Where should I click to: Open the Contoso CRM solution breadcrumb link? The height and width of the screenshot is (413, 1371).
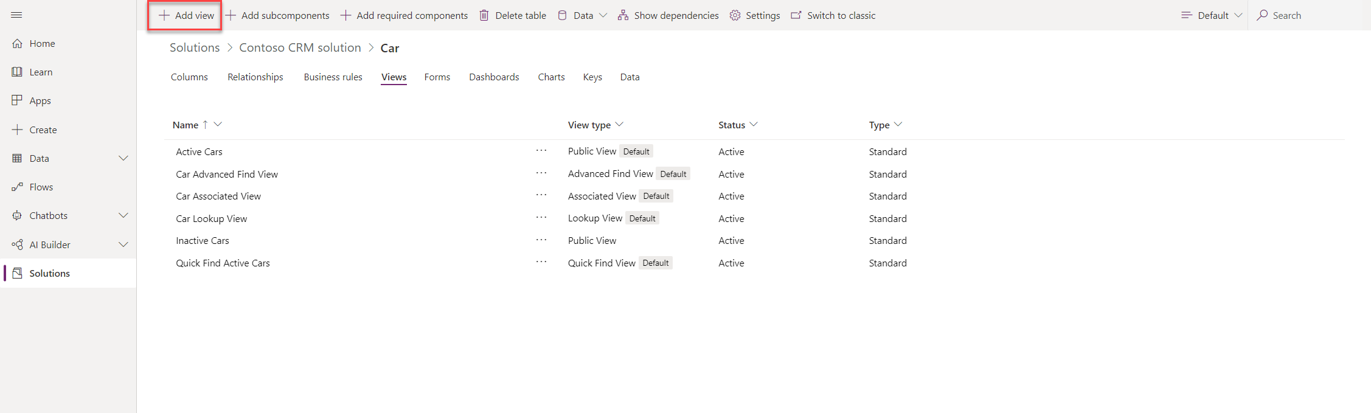(x=300, y=48)
